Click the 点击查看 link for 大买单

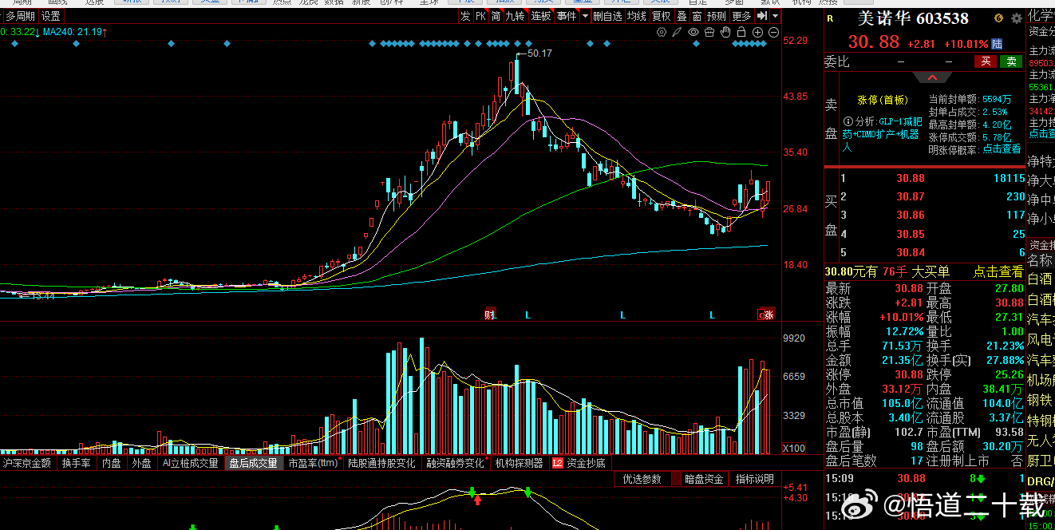click(x=998, y=272)
